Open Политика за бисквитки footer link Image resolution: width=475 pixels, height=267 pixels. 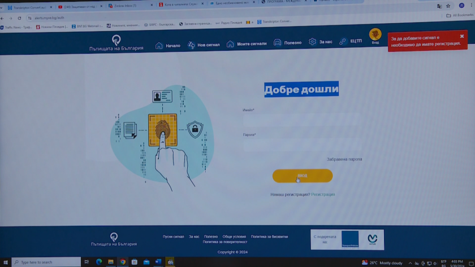point(269,237)
